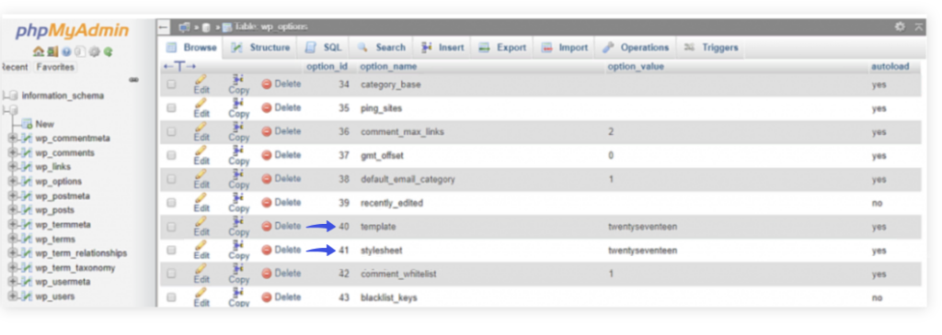Open the information_schema database
Image resolution: width=942 pixels, height=335 pixels.
coord(63,95)
